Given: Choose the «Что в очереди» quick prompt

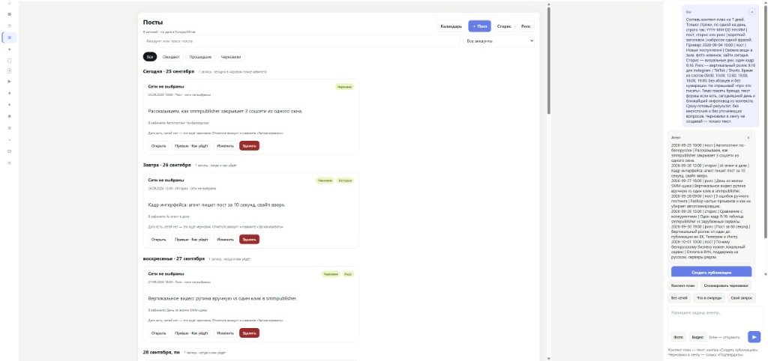Looking at the screenshot, I should pyautogui.click(x=709, y=297).
